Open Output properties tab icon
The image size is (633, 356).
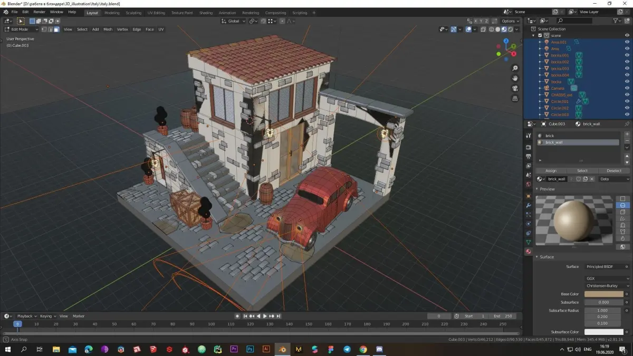[529, 157]
